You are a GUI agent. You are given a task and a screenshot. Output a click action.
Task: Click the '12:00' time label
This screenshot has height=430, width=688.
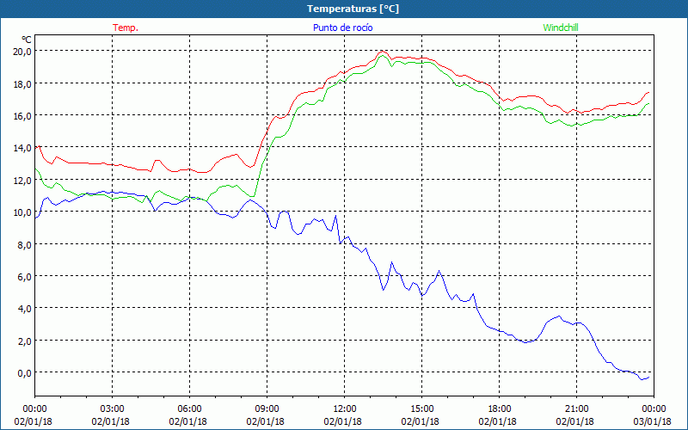(345, 409)
